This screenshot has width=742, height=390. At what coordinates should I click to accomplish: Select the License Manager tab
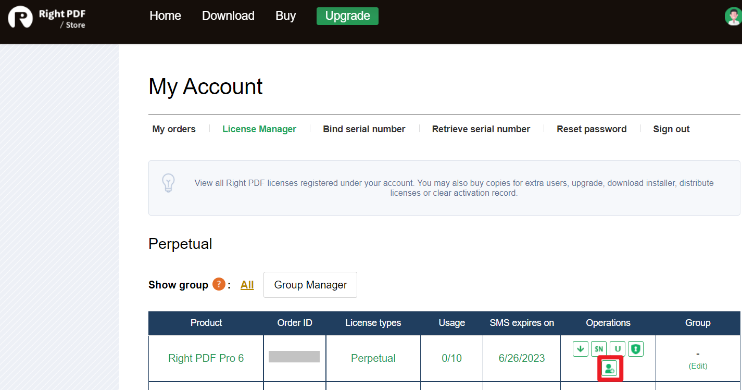point(259,129)
